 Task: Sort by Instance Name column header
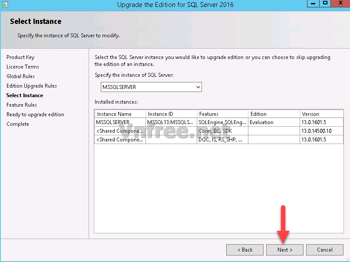(120, 114)
